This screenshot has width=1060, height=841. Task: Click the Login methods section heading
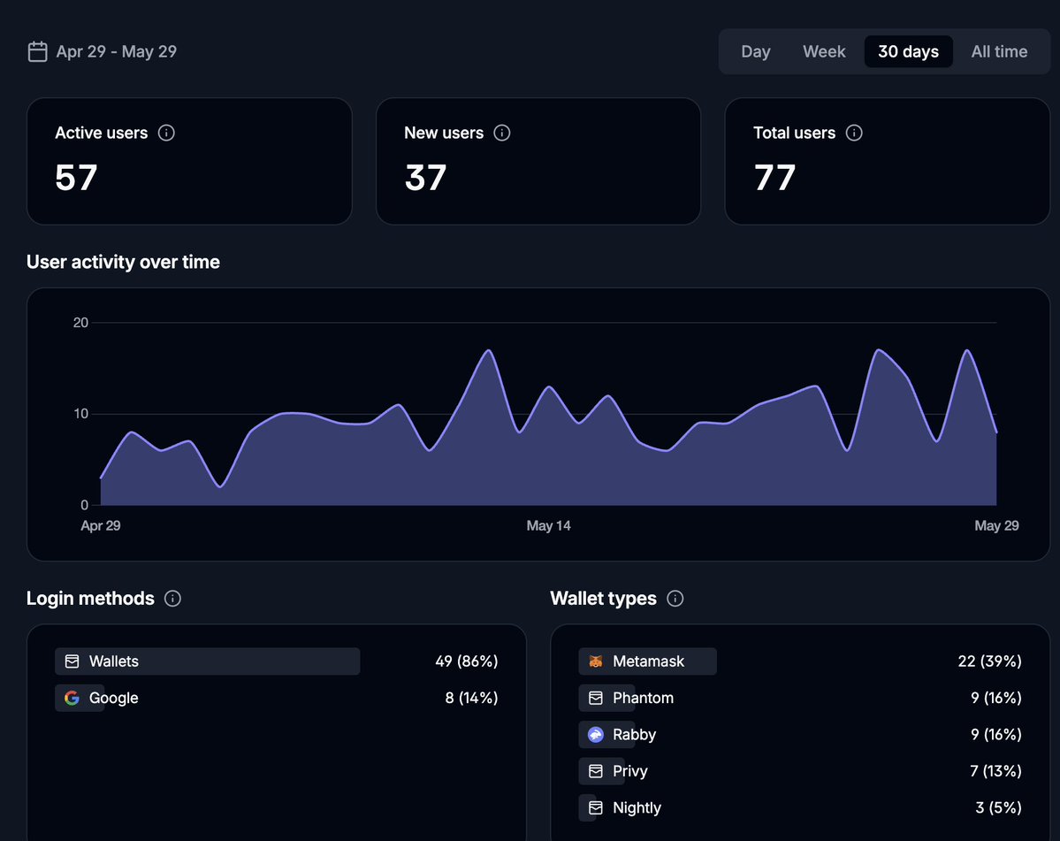[x=90, y=599]
